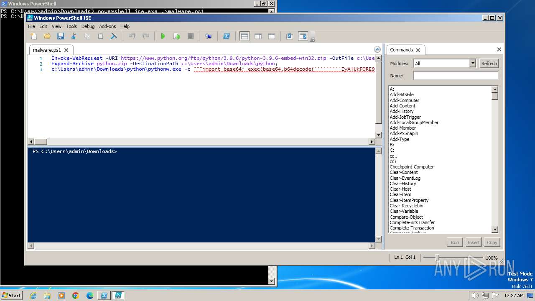Close the malware.ps1 tab with its X
This screenshot has width=535, height=301.
(67, 50)
